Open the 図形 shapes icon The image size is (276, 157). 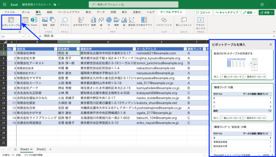(53, 20)
